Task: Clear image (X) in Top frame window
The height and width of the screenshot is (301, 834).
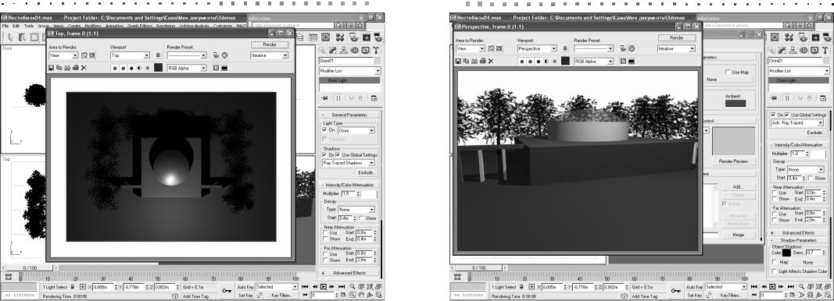Action: (x=84, y=68)
